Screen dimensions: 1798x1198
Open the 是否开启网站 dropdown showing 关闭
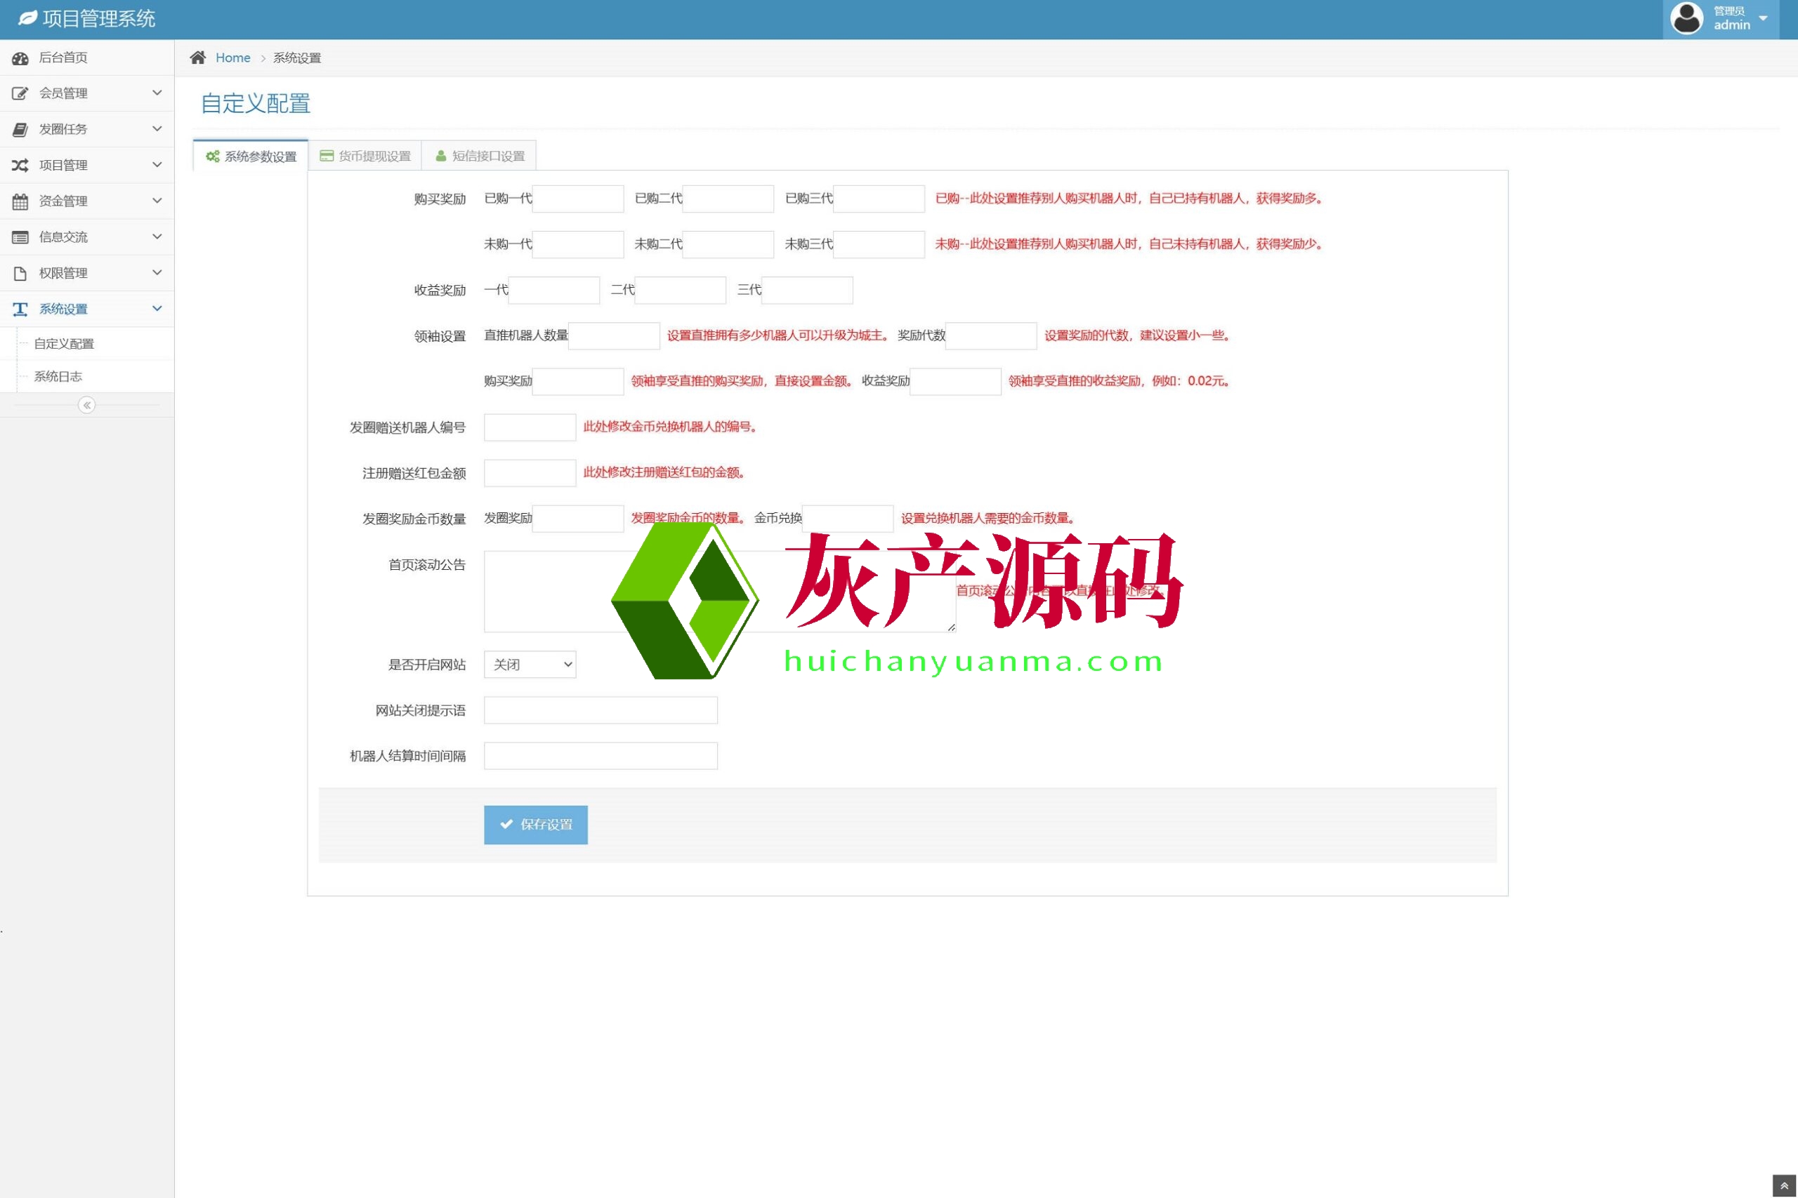click(530, 665)
